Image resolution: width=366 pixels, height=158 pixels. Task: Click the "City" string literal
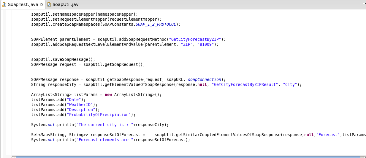pos(290,84)
